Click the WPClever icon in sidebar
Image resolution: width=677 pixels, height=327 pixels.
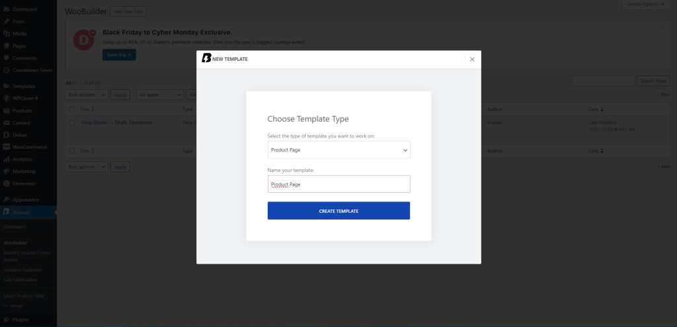(6, 98)
